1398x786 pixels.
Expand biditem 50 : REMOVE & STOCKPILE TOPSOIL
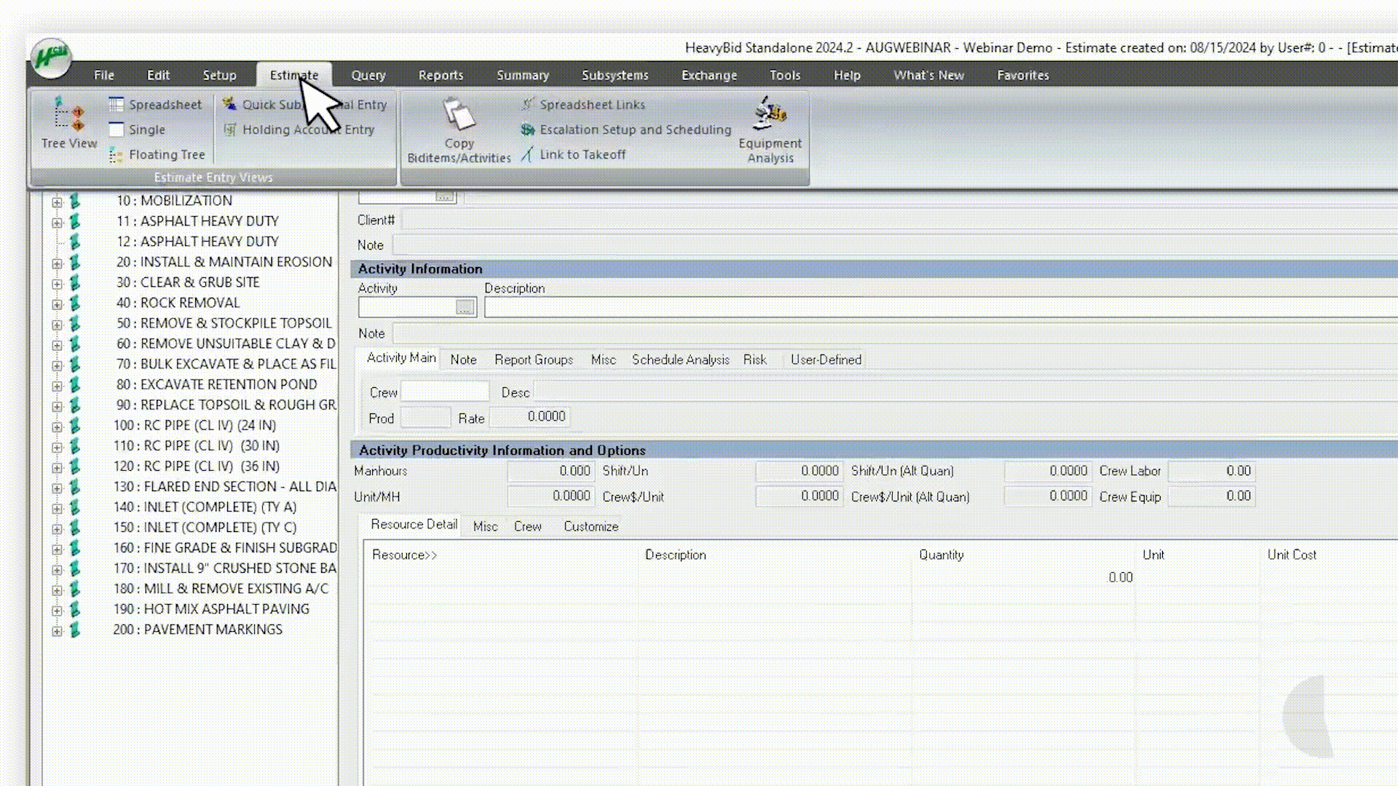57,325
